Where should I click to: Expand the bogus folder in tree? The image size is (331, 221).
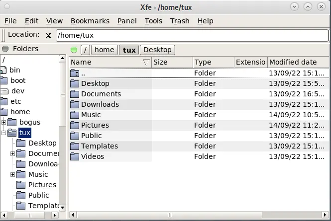(x=4, y=122)
